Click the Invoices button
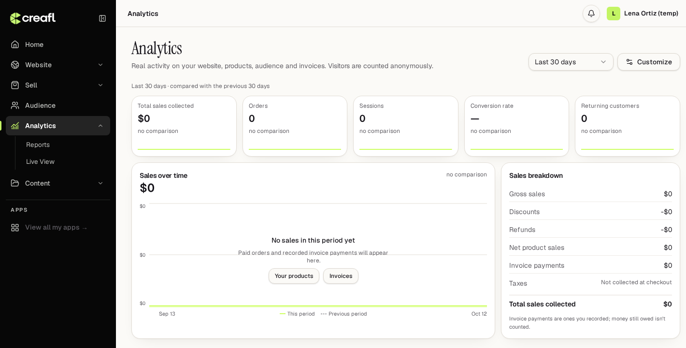 point(341,276)
